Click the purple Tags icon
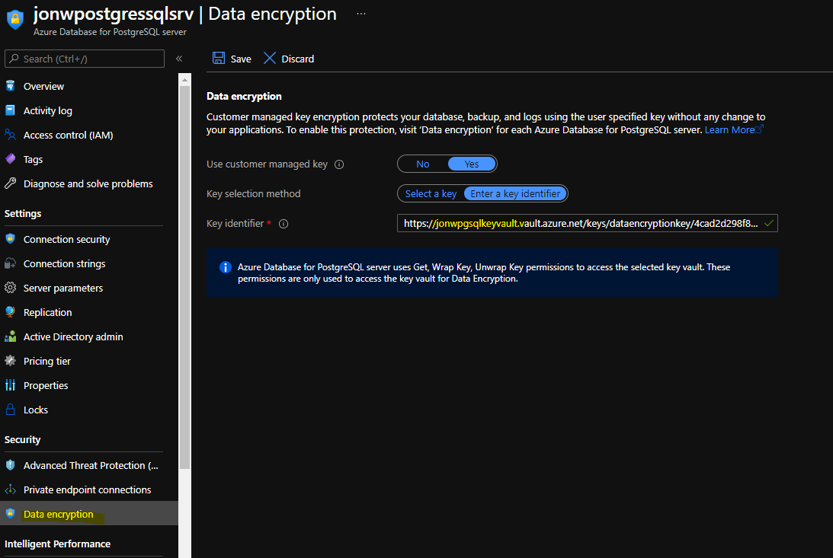This screenshot has height=558, width=833. 10,159
